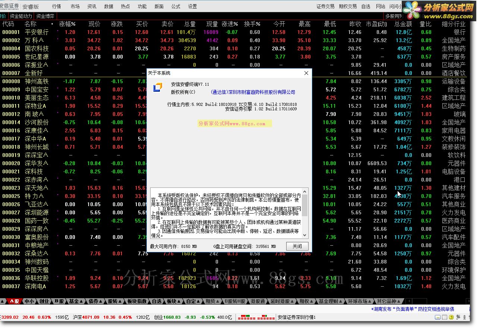The width and height of the screenshot is (477, 328).
Task: Select the 世纪星源 stock row
Action: (234, 57)
